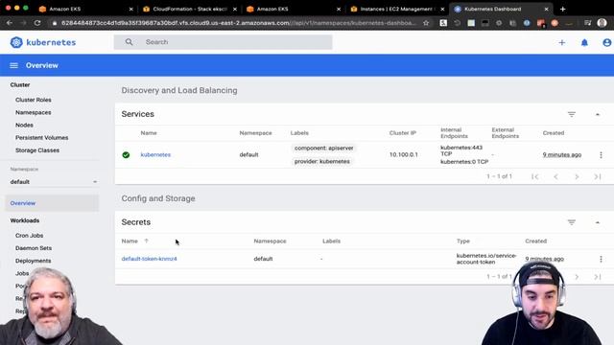
Task: Filter the Services table
Action: point(572,114)
